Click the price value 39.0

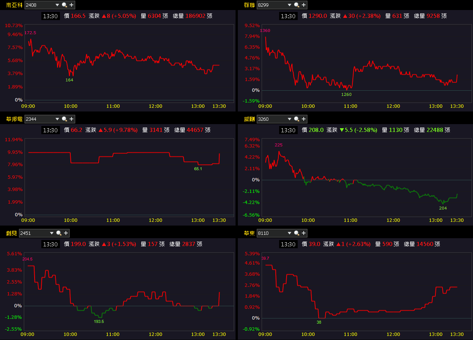point(314,244)
